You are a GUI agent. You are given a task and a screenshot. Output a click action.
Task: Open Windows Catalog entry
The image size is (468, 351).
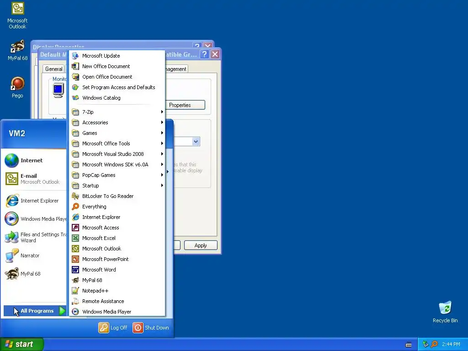coord(117,98)
